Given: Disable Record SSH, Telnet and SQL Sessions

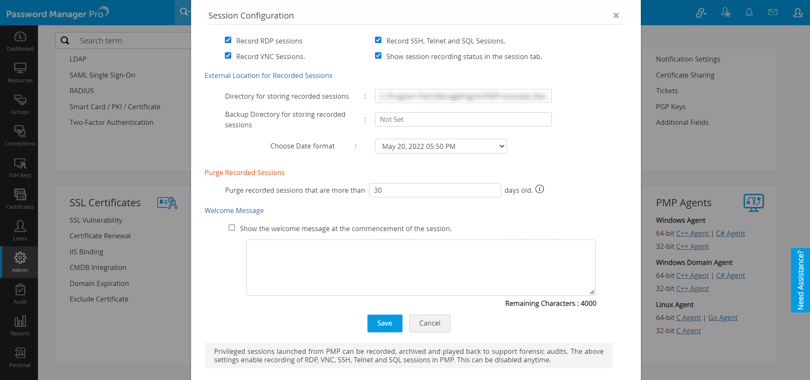Looking at the screenshot, I should point(378,40).
